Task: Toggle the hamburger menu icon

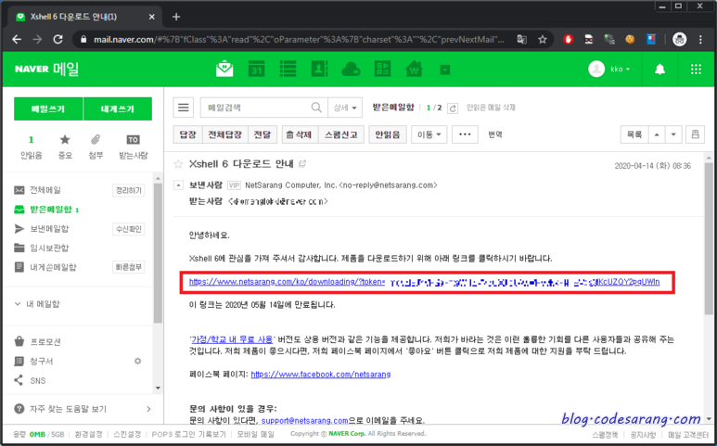Action: [x=184, y=108]
